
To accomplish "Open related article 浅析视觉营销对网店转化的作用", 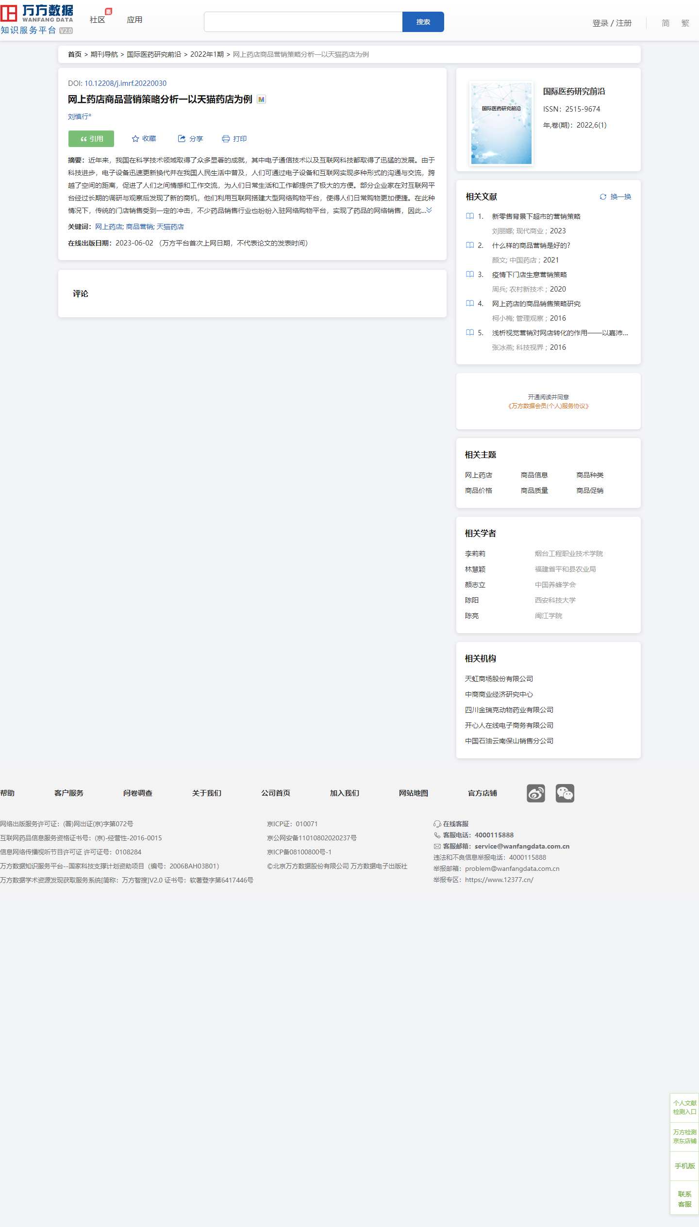I will coord(560,333).
